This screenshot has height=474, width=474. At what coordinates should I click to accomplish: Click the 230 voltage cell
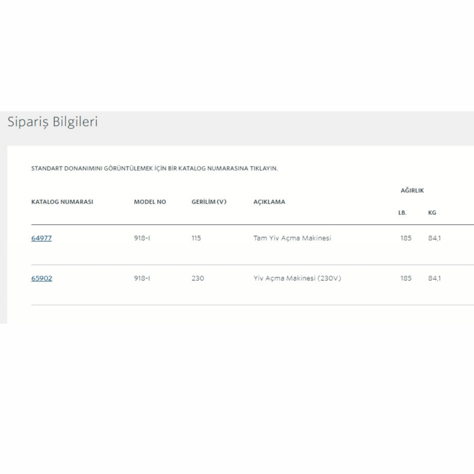[197, 278]
